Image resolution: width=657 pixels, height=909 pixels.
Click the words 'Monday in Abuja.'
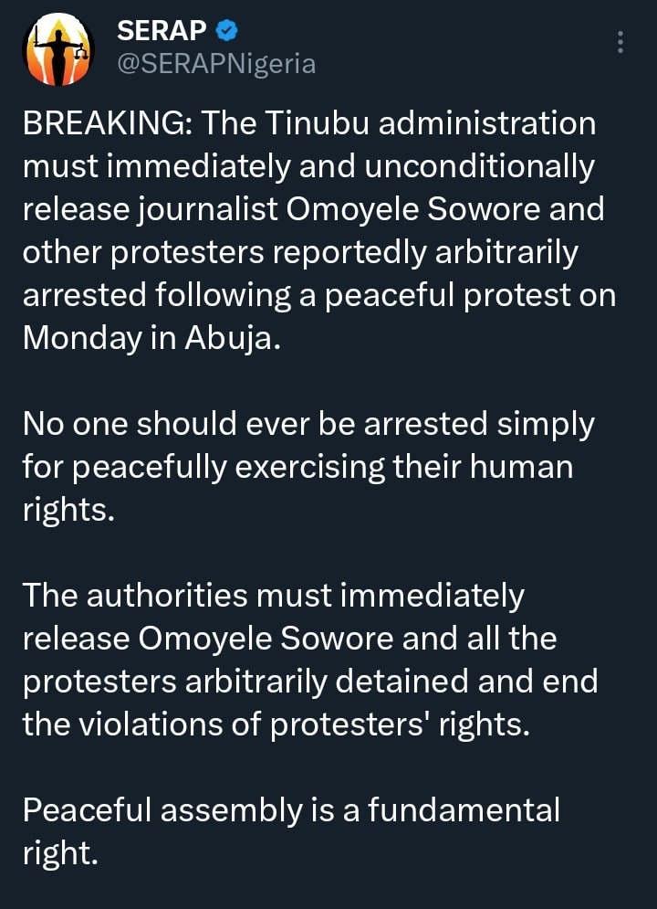coord(148,338)
